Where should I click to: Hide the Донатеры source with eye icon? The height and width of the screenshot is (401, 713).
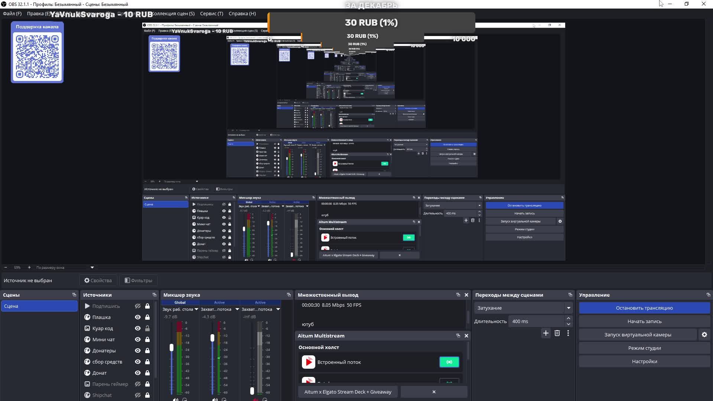138,351
